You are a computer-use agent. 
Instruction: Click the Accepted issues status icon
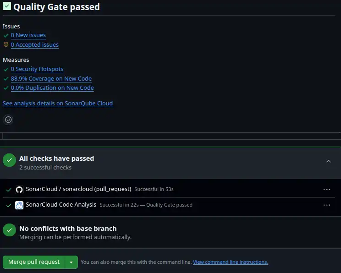pos(6,45)
